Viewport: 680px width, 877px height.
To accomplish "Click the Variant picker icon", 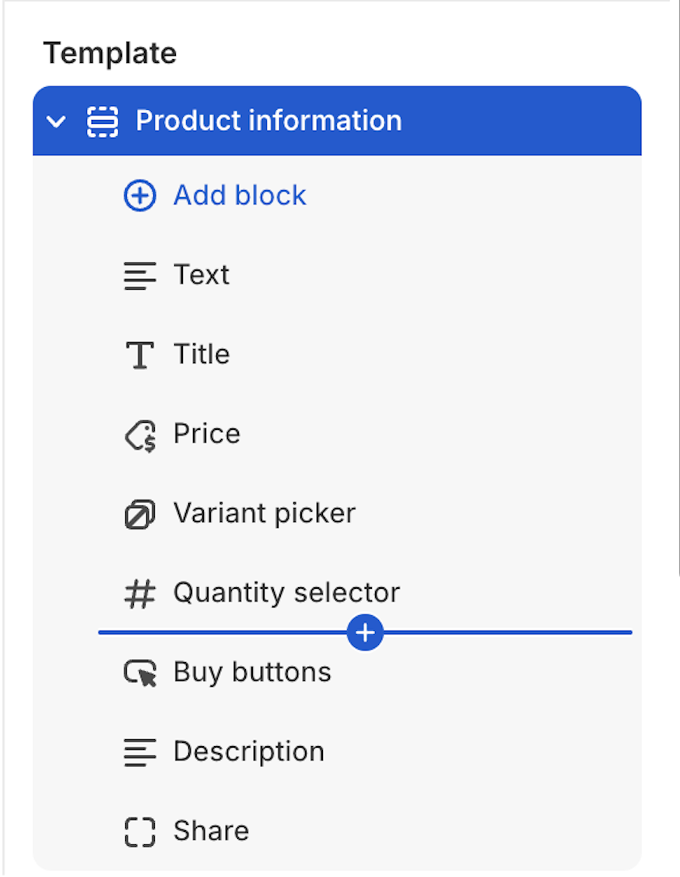I will 140,514.
